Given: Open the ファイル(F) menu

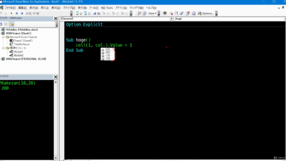Looking at the screenshot, I should (x=10, y=8).
